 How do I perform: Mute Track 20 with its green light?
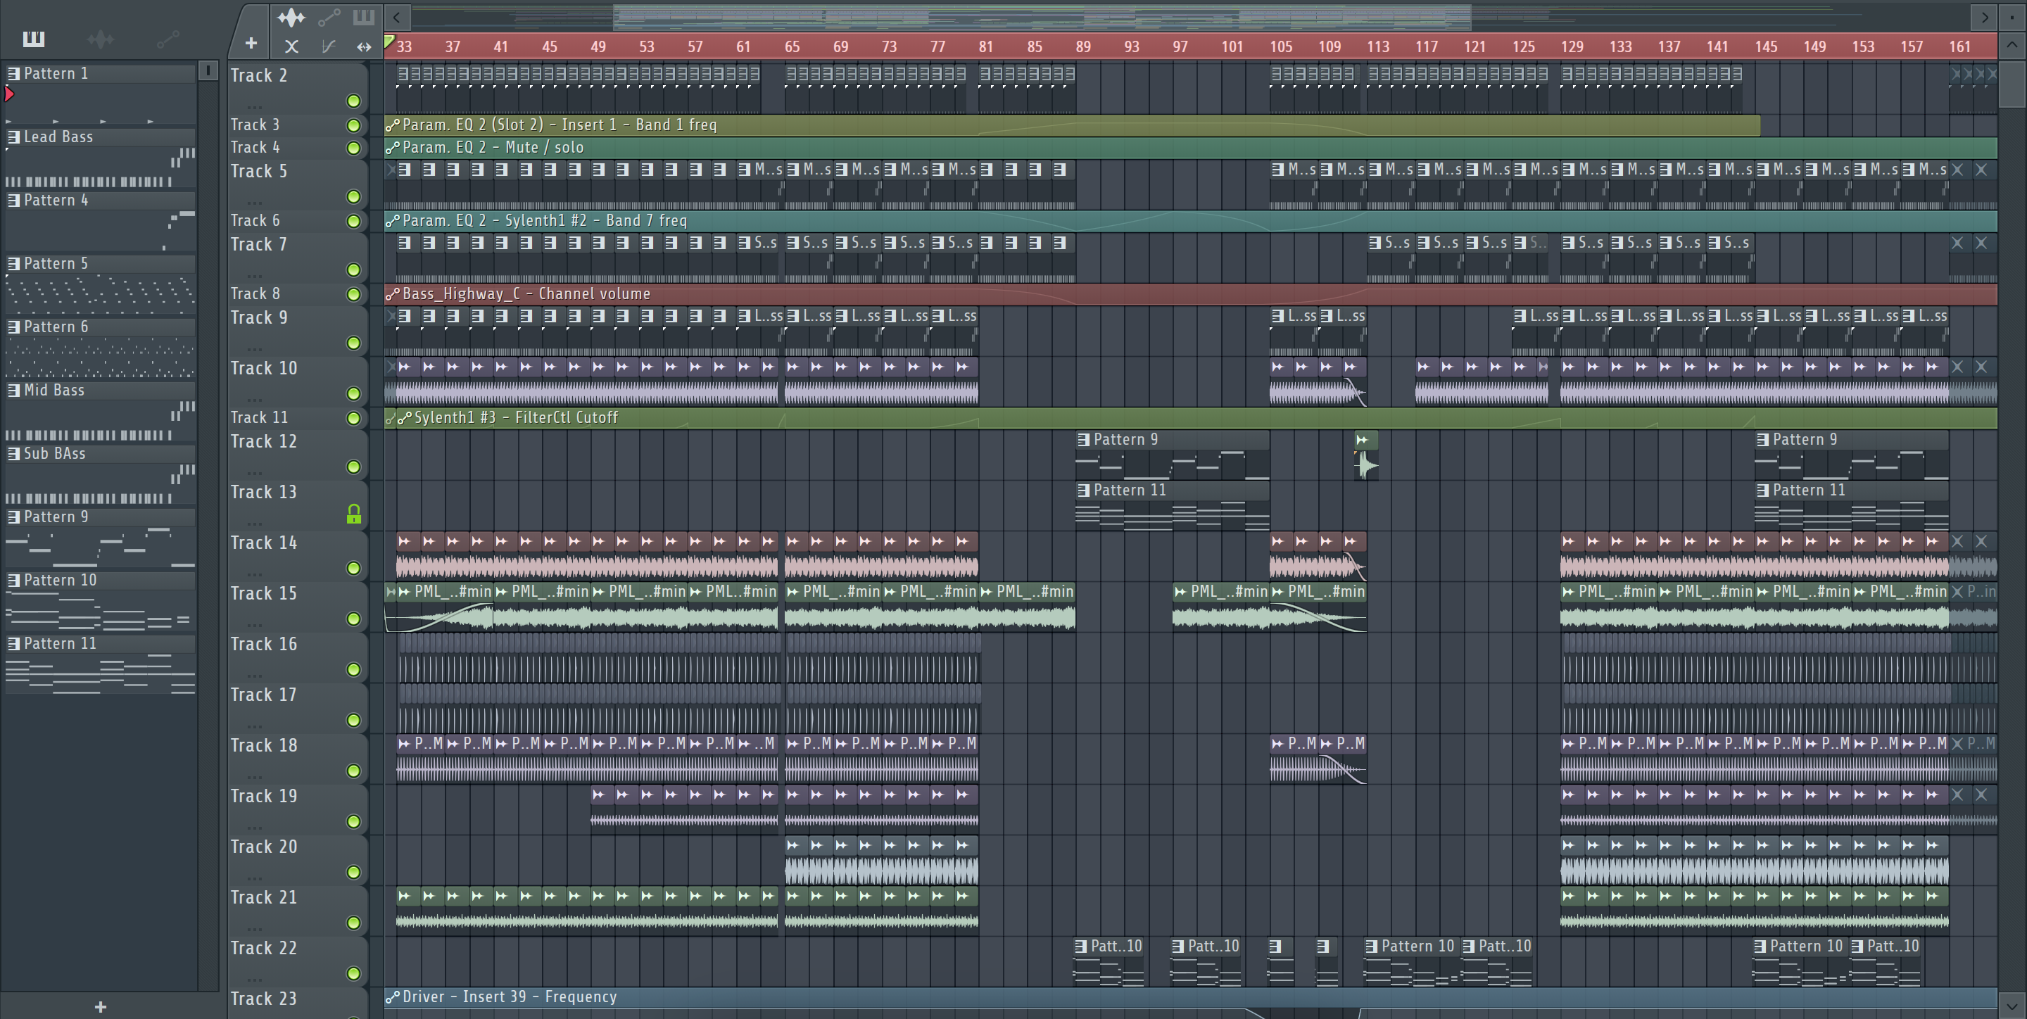click(x=353, y=872)
